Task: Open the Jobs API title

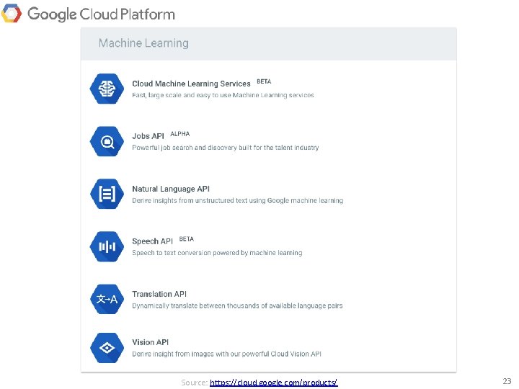Action: pyautogui.click(x=148, y=136)
